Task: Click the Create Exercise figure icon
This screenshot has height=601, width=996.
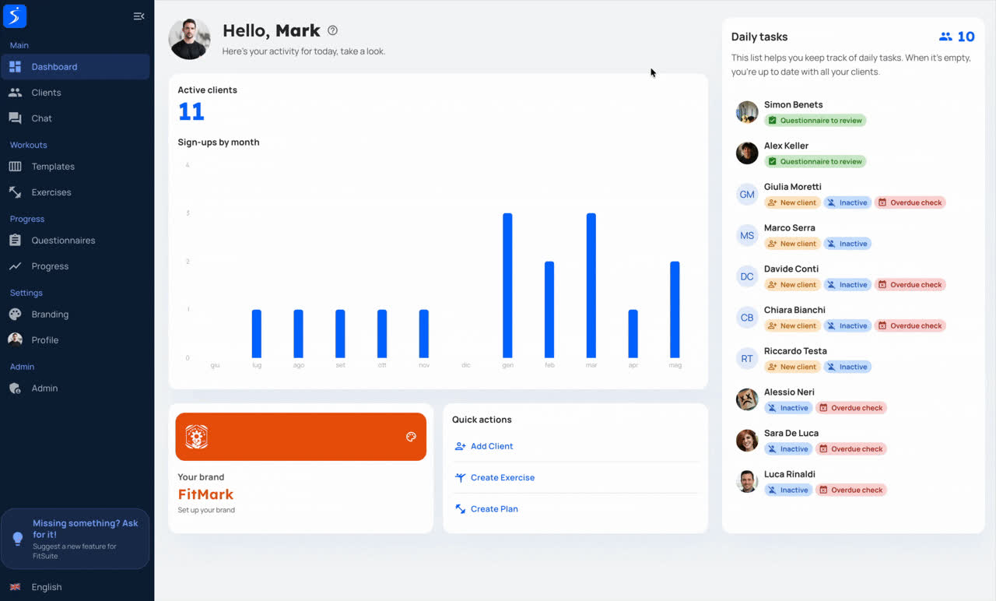Action: click(x=460, y=478)
